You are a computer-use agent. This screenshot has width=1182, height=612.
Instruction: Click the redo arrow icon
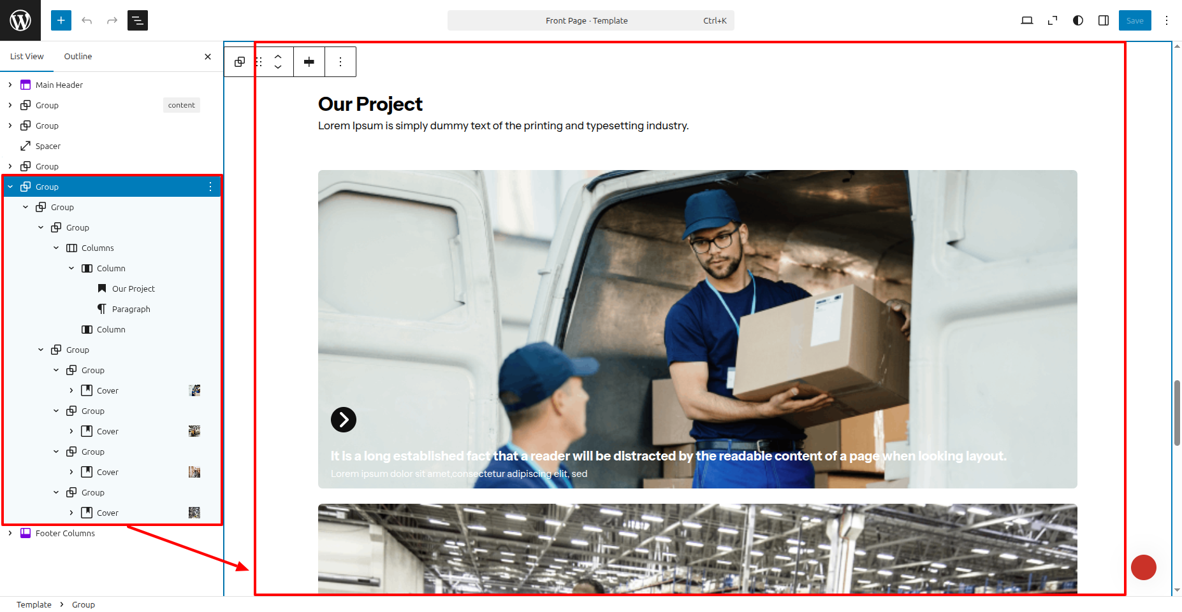(112, 20)
